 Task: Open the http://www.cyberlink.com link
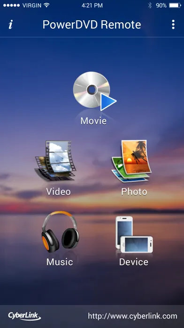click(x=132, y=316)
